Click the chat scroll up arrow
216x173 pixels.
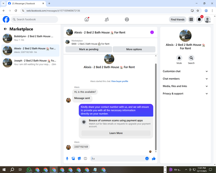point(156,56)
